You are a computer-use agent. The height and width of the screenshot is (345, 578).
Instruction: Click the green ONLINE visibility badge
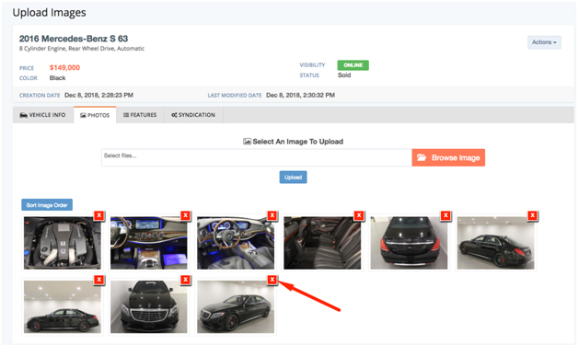tap(353, 65)
